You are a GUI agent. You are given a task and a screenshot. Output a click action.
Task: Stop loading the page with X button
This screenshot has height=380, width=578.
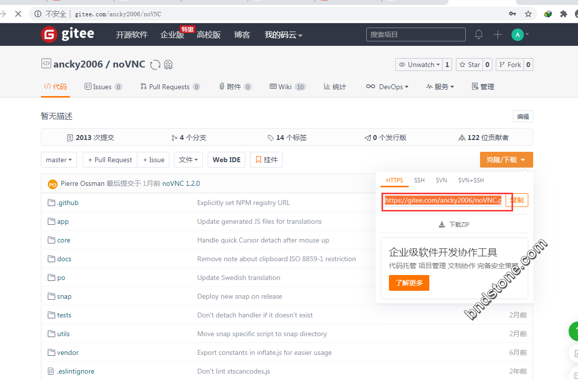[x=18, y=14]
